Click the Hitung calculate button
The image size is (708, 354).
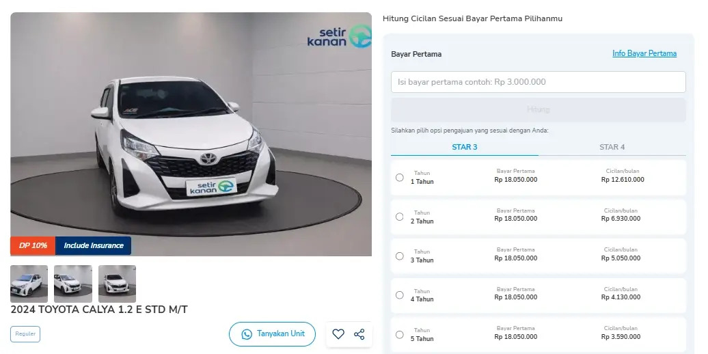(539, 110)
